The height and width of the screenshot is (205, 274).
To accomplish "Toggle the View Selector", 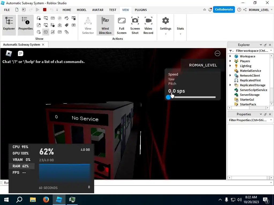I will tap(88, 25).
